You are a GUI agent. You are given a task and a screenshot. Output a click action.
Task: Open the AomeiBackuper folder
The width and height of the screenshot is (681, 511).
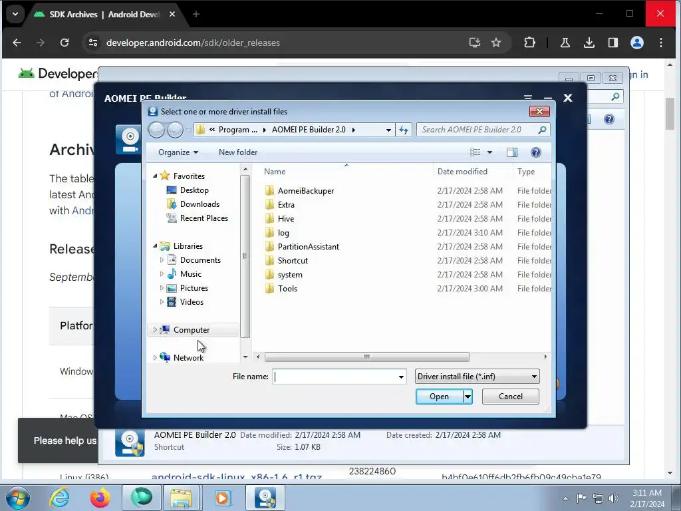click(x=306, y=191)
